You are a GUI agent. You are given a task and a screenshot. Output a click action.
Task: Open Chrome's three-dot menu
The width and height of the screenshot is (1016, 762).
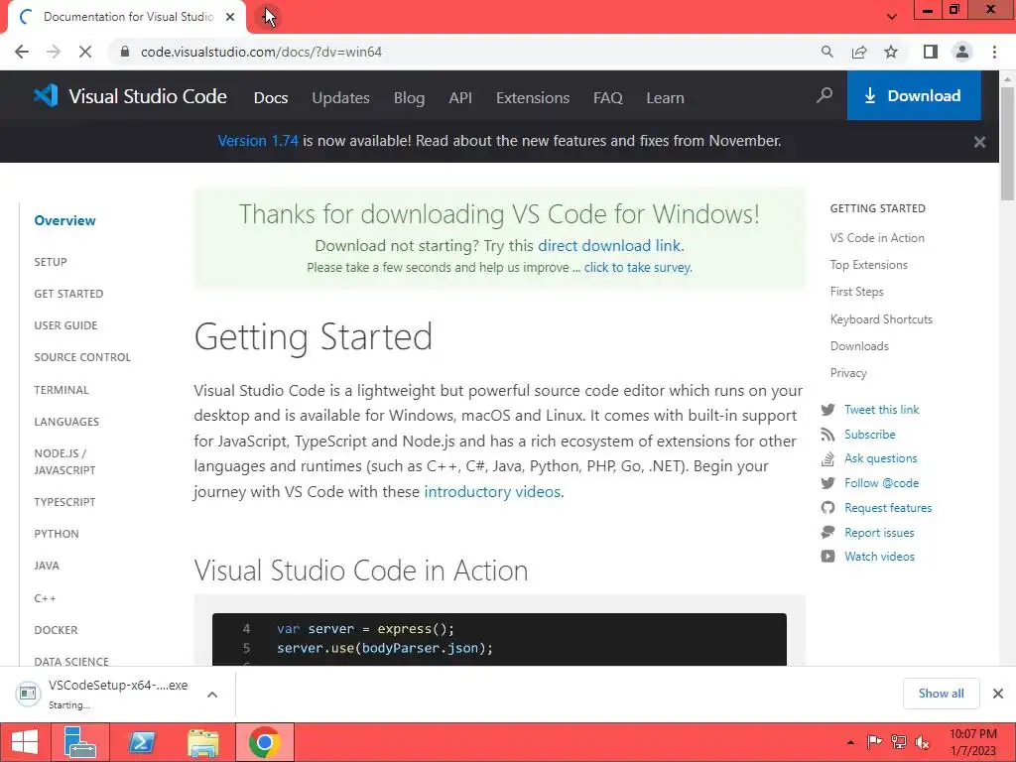click(x=994, y=52)
